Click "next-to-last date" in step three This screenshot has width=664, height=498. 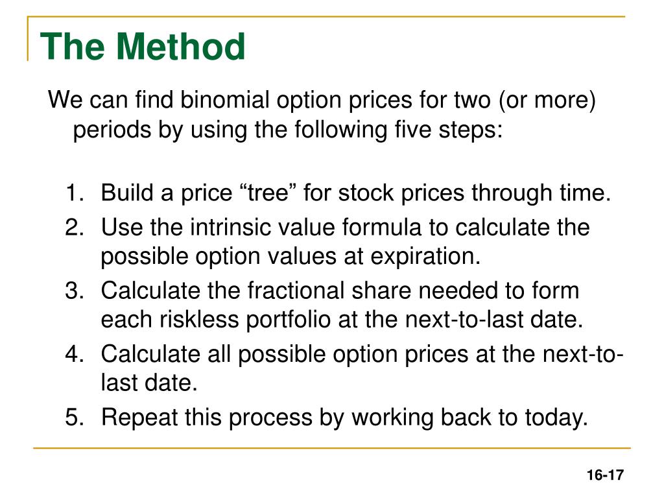[x=493, y=320]
